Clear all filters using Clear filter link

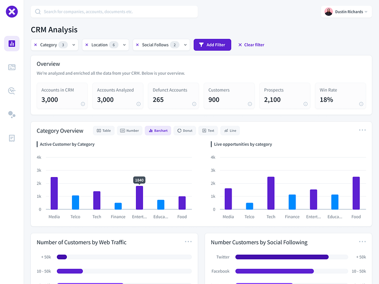[251, 44]
